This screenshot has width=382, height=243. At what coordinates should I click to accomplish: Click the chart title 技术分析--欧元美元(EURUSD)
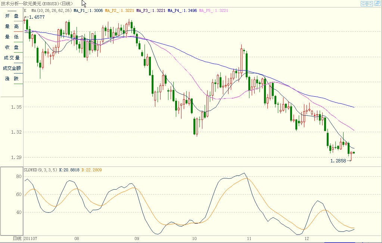[x=30, y=4]
